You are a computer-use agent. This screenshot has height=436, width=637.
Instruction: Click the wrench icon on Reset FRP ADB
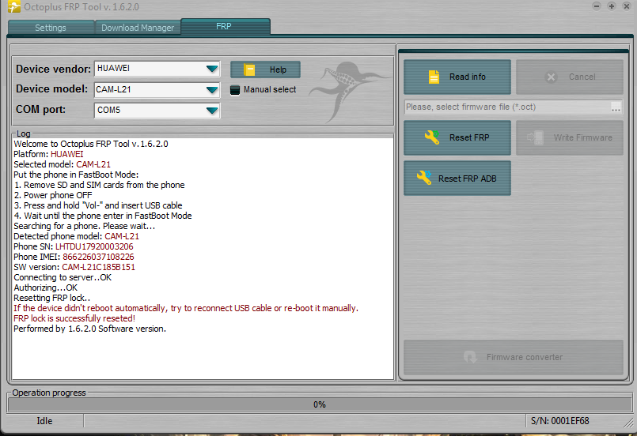tap(424, 178)
